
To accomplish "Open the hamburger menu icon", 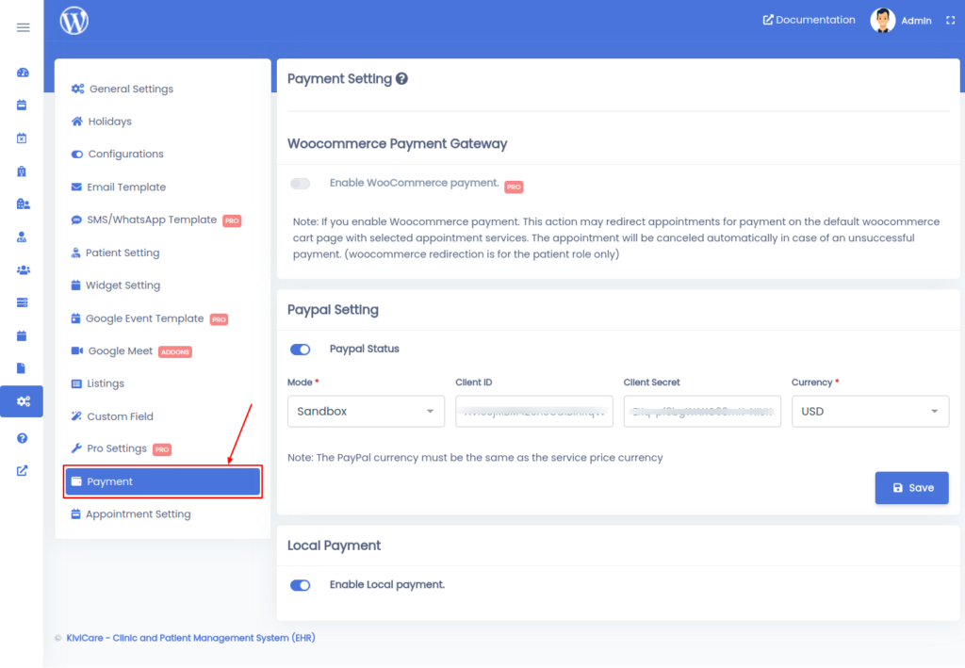I will (23, 27).
